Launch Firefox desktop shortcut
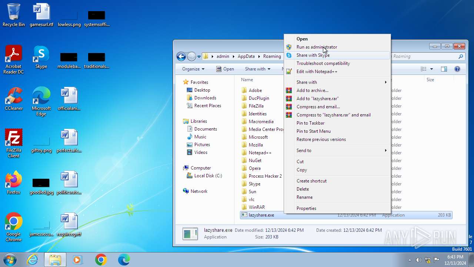The width and height of the screenshot is (474, 267). pyautogui.click(x=14, y=183)
